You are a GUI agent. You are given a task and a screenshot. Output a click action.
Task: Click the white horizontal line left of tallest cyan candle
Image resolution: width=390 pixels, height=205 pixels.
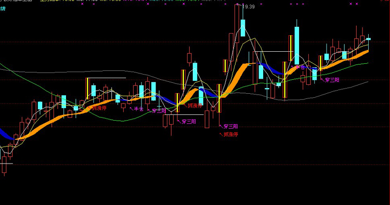click(274, 51)
